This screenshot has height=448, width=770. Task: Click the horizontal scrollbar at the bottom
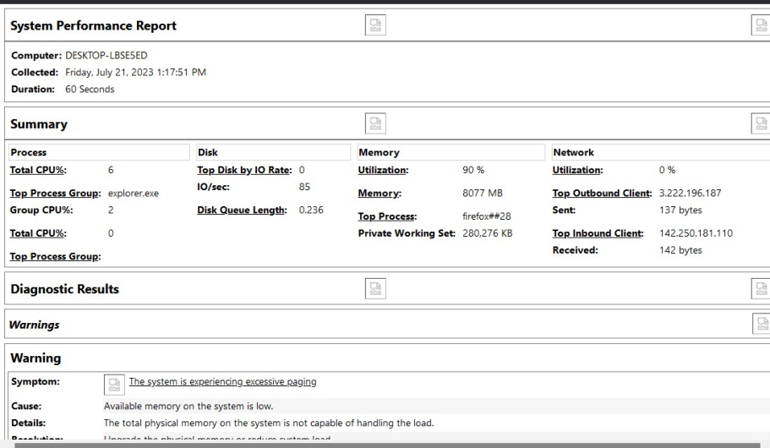[380, 442]
